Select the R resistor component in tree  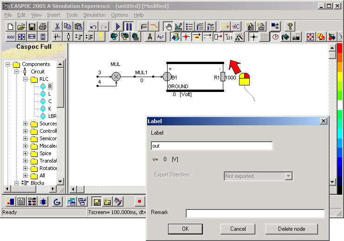coord(50,86)
